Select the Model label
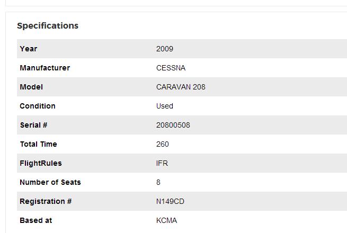This screenshot has width=347, height=233. 31,87
